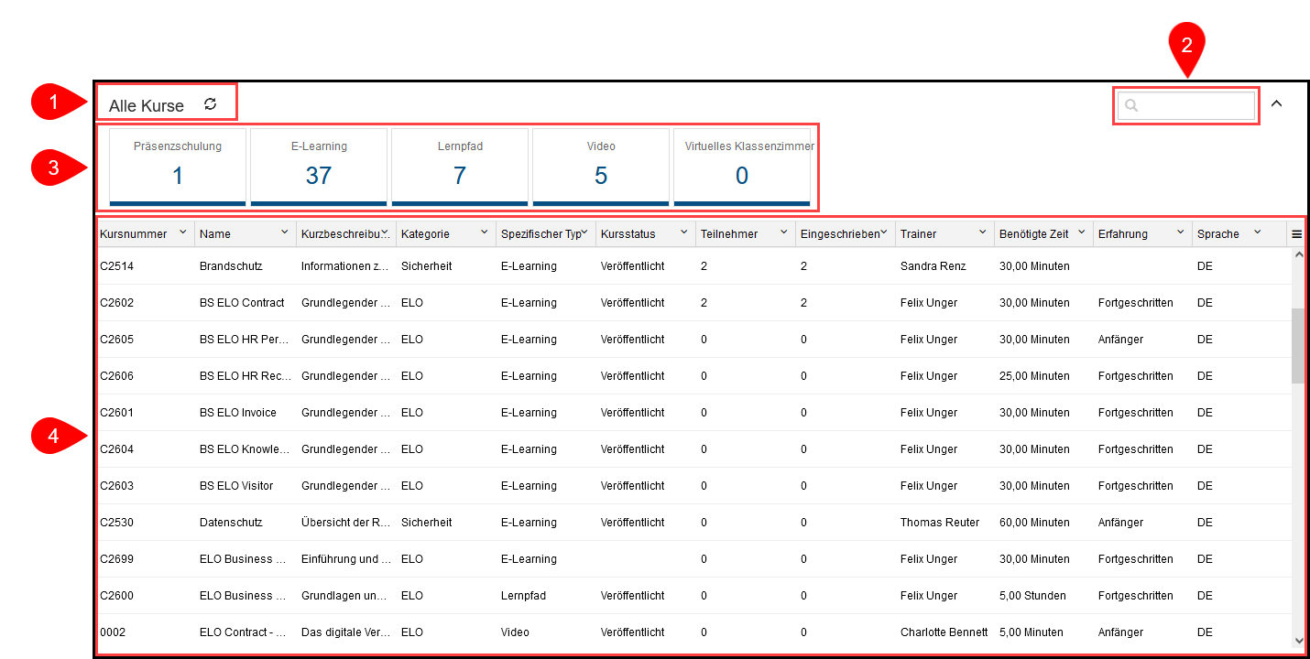This screenshot has height=659, width=1310.
Task: Select BS ELO Invoice course
Action: click(238, 413)
